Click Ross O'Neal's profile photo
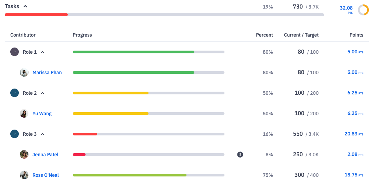375x185 pixels. tap(24, 175)
